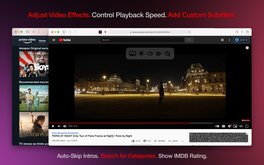Click the Subscribe watermark in video
The image size is (264, 165).
(246, 120)
